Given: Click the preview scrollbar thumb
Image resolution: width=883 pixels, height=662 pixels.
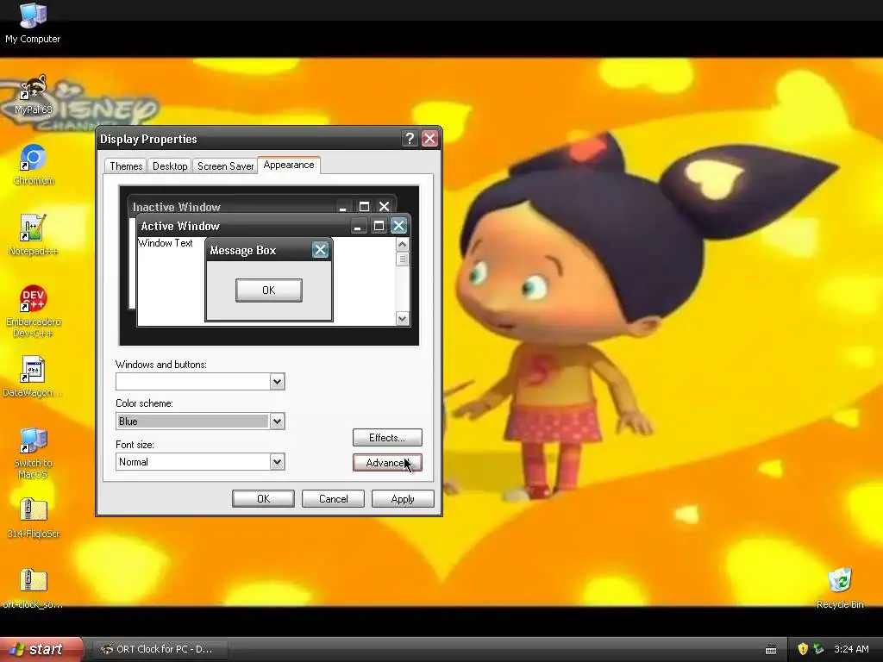Looking at the screenshot, I should point(402,259).
